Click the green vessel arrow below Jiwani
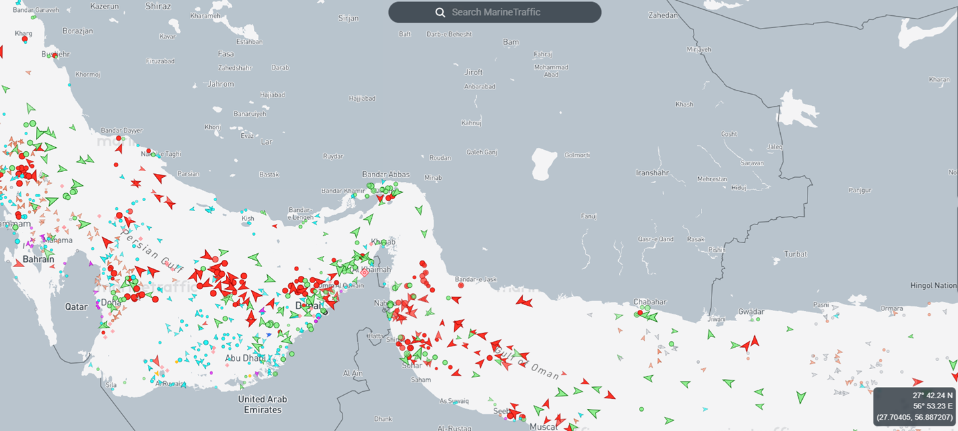The height and width of the screenshot is (431, 958). click(x=711, y=334)
